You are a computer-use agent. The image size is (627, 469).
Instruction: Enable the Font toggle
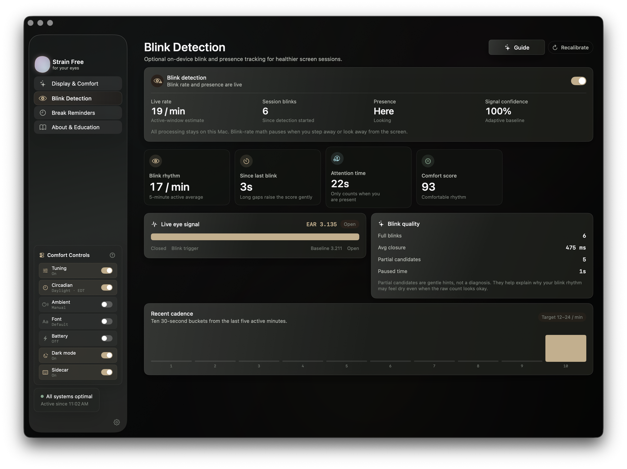107,322
